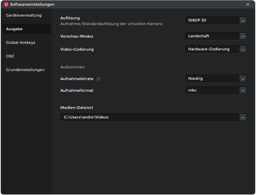Change the Aufnahmebitrate from Niedrig
The width and height of the screenshot is (256, 195).
pos(212,79)
